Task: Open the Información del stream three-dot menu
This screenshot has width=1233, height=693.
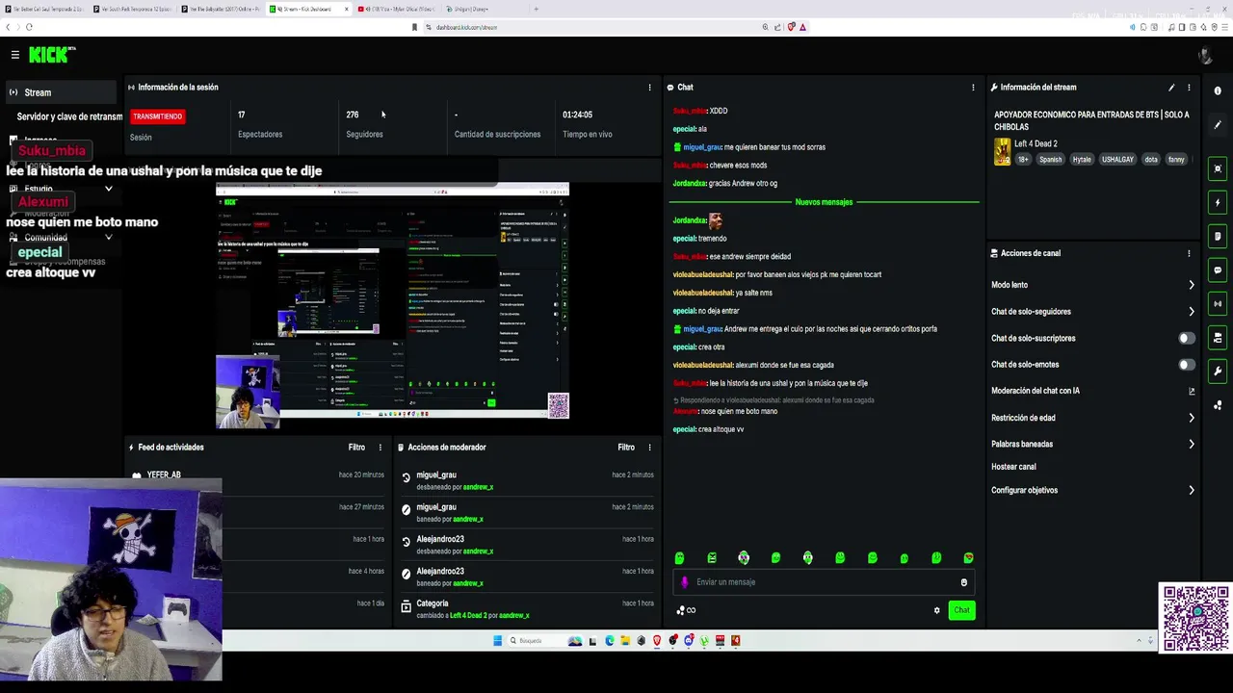Action: click(1189, 88)
